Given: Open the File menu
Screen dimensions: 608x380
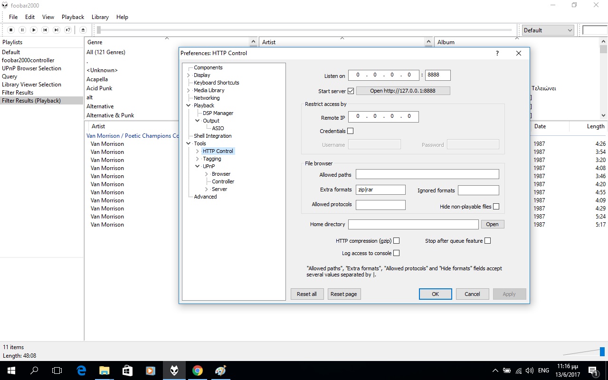Looking at the screenshot, I should [13, 17].
